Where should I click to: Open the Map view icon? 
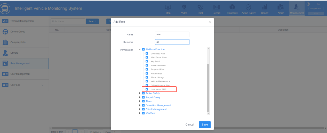pos(168,7)
